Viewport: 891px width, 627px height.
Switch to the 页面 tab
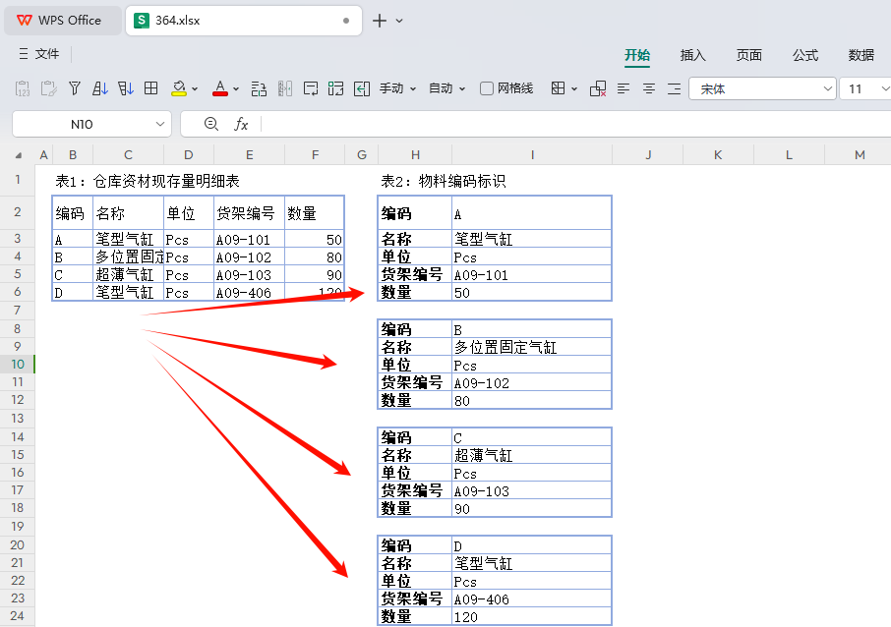tap(749, 55)
